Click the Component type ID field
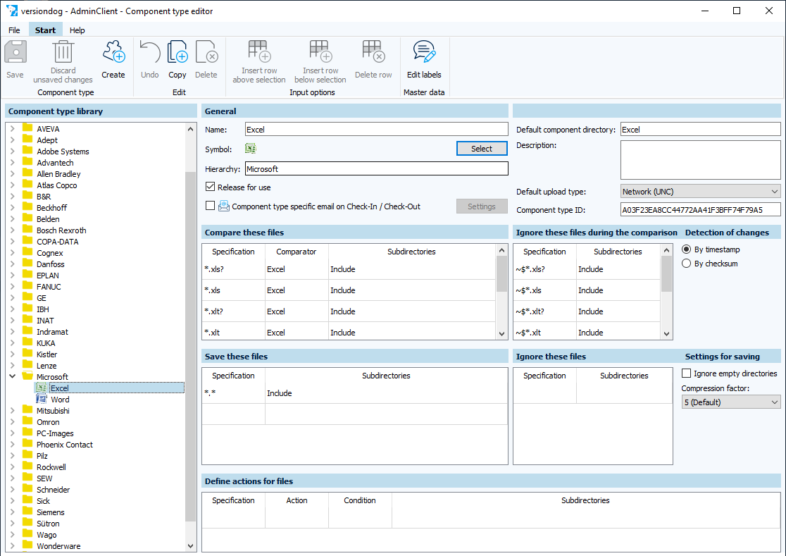 (700, 209)
